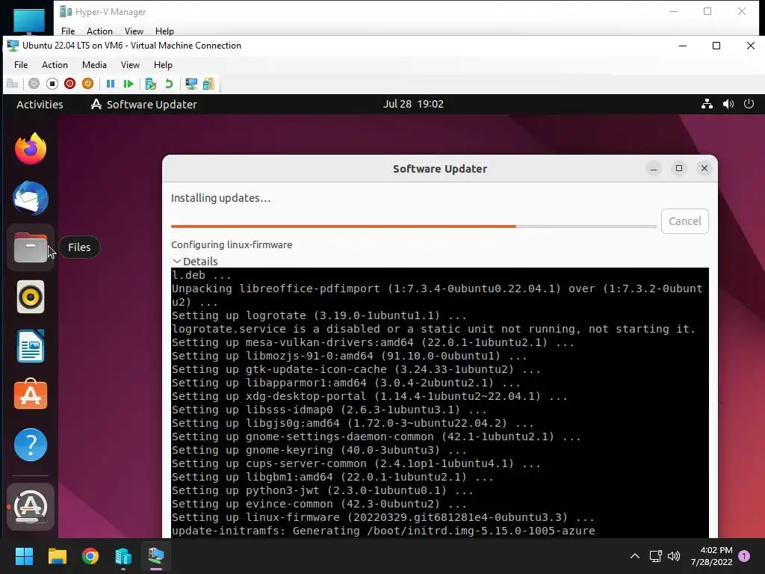Open Action menu in Hyper-V Manager window

(99, 31)
